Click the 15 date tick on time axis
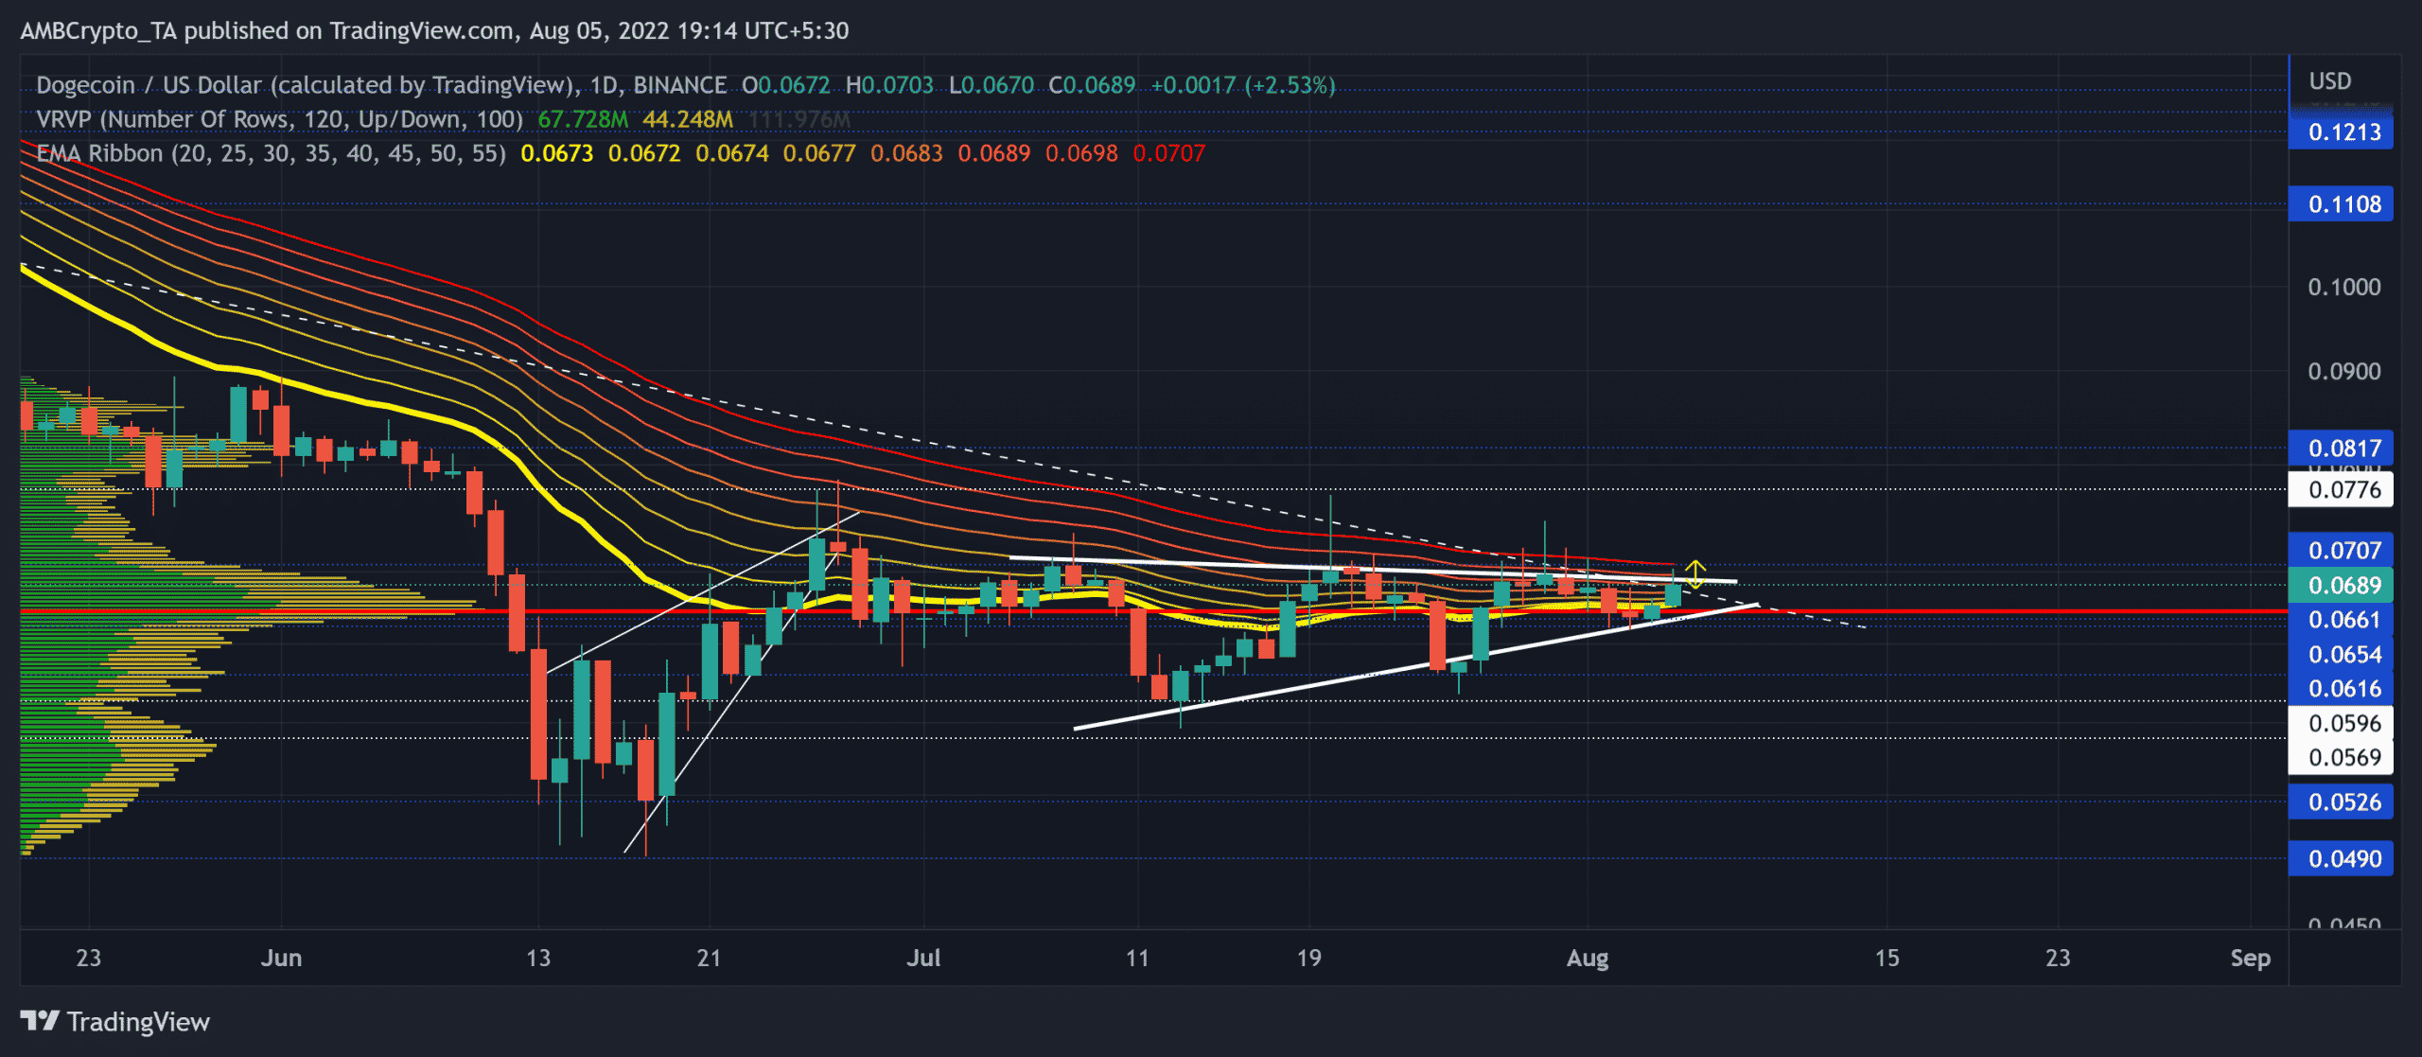Viewport: 2422px width, 1057px height. [1887, 958]
